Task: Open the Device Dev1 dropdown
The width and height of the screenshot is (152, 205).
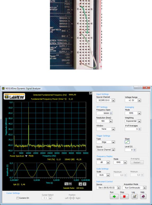Action: pos(119,188)
